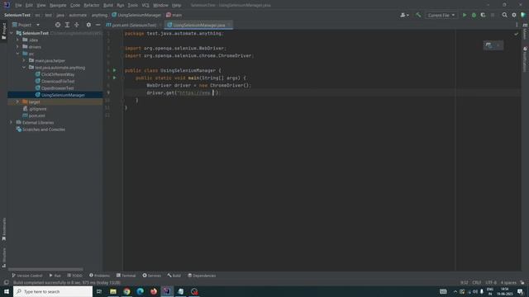Open Project panel options gear

pos(88,25)
